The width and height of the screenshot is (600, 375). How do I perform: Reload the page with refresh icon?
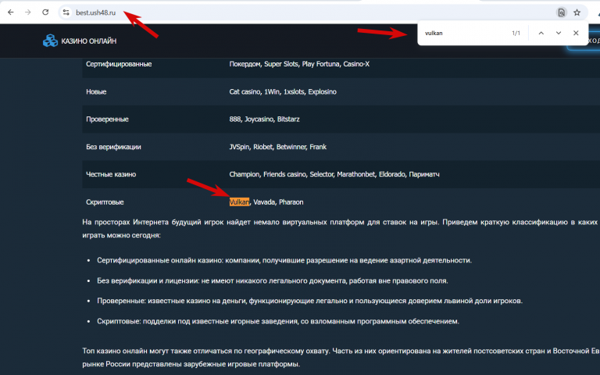45,12
